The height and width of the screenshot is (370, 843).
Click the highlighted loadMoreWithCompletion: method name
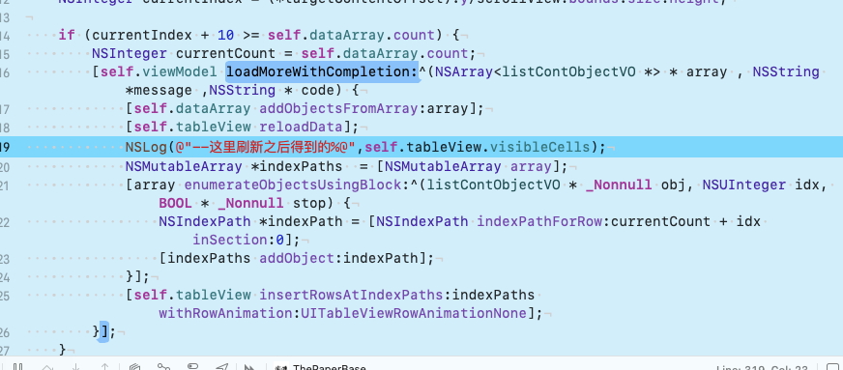coord(322,71)
